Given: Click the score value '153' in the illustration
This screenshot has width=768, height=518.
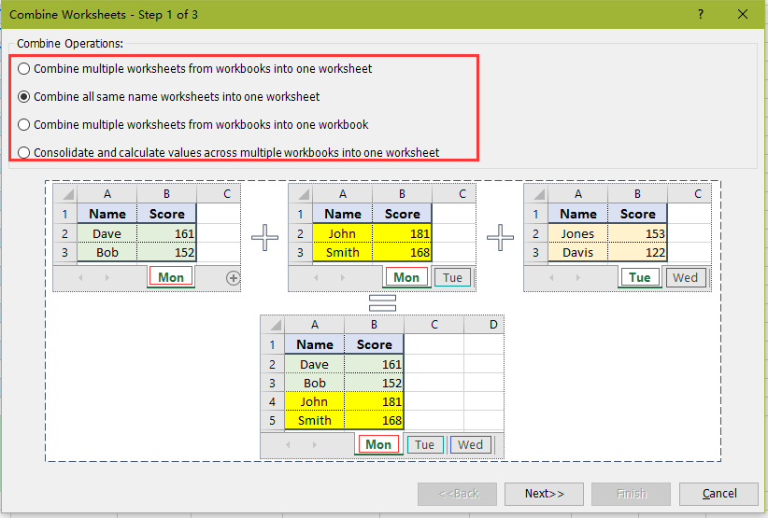Looking at the screenshot, I should [x=637, y=234].
